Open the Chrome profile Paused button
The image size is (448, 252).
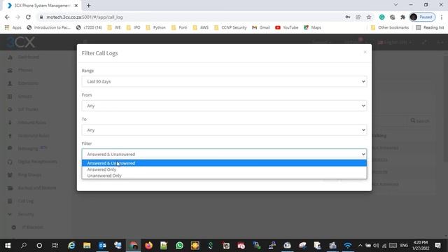(422, 17)
